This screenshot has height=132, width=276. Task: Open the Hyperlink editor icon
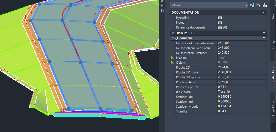click(x=220, y=18)
